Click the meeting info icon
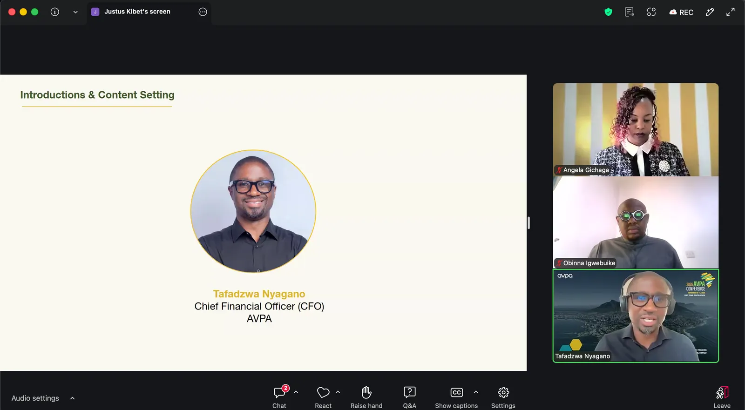745x410 pixels. (55, 12)
